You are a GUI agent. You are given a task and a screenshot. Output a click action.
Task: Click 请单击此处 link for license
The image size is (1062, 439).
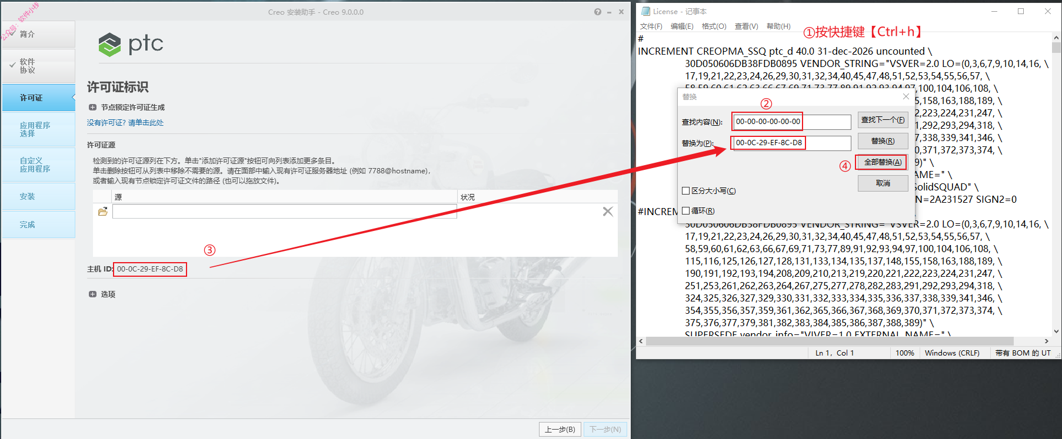(x=146, y=123)
